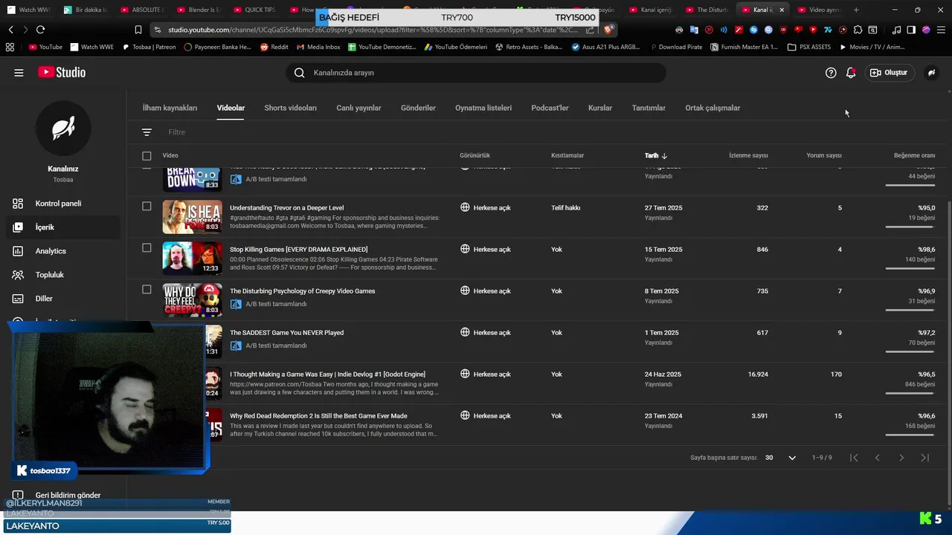
Task: Tick the checkbox for Stop Killing Games video
Action: click(147, 248)
